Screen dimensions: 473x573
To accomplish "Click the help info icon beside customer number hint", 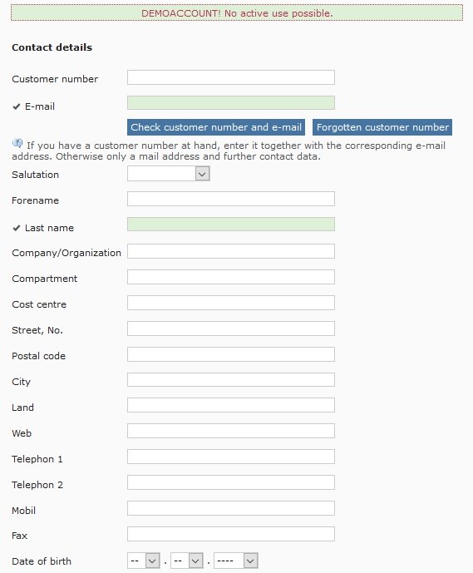I will [x=17, y=143].
